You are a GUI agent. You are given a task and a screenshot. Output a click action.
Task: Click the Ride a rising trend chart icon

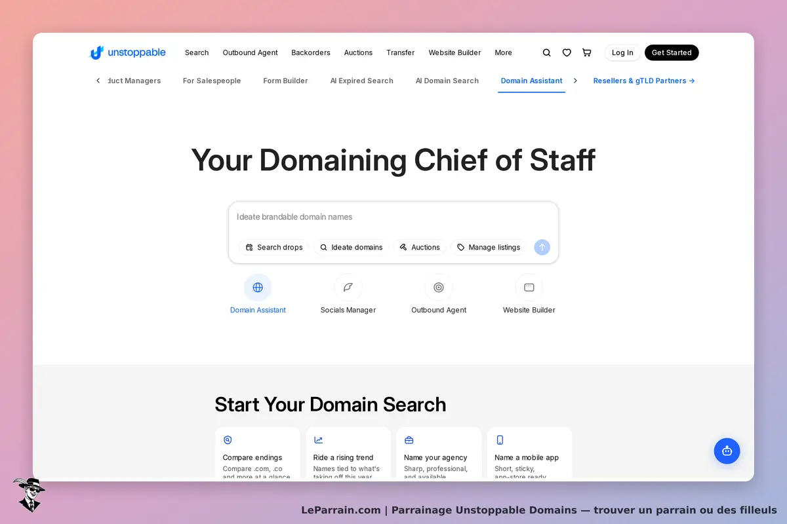[318, 440]
